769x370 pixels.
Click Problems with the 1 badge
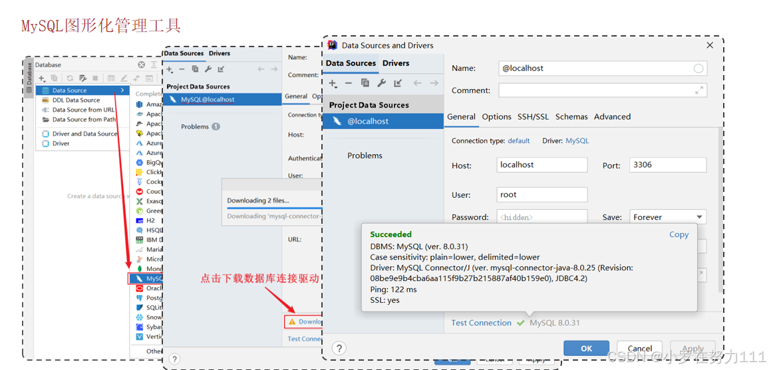pyautogui.click(x=200, y=126)
